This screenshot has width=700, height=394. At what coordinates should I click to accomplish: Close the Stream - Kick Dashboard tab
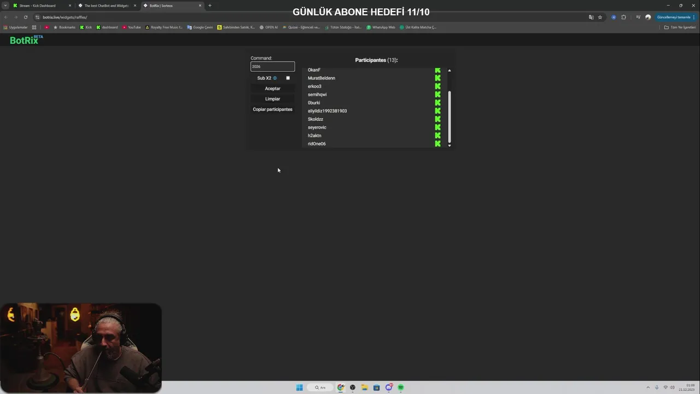[69, 5]
